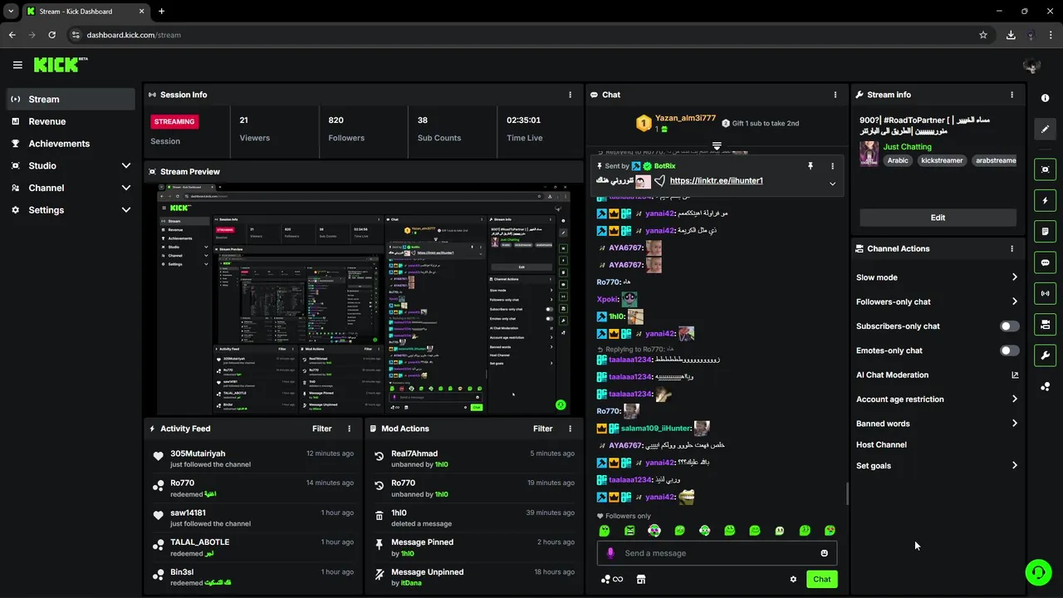1063x598 pixels.
Task: Click the chat scrollbar
Action: (x=847, y=493)
